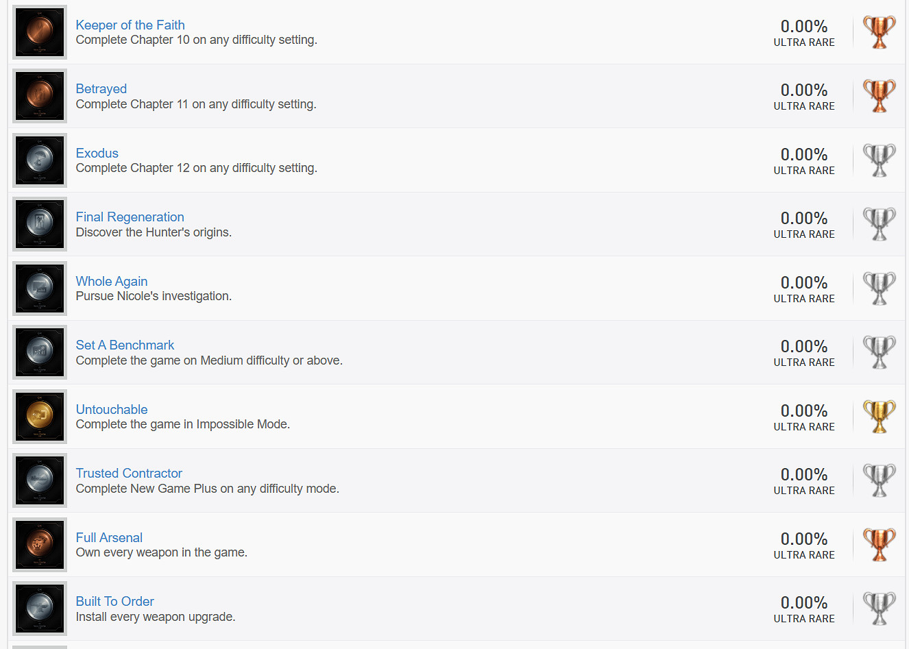This screenshot has height=649, width=909.
Task: Click silver cup icon beside Final Regeneration
Action: click(x=879, y=224)
